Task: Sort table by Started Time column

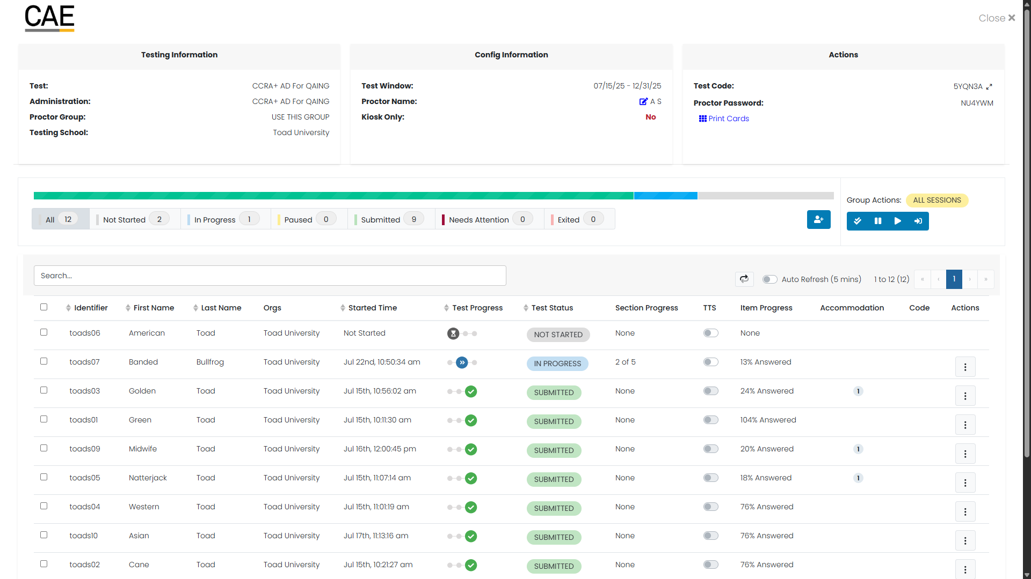Action: [372, 308]
